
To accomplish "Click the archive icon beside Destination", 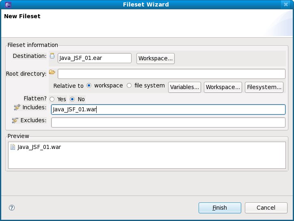I will pyautogui.click(x=52, y=56).
